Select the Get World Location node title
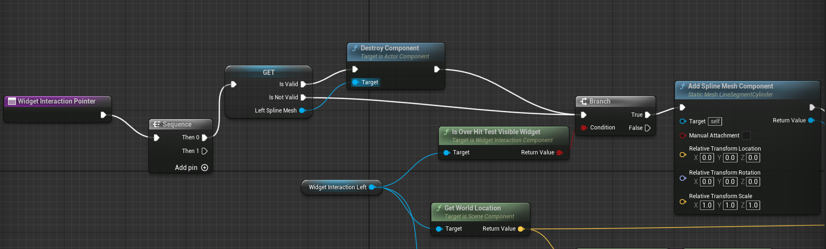 click(x=472, y=208)
